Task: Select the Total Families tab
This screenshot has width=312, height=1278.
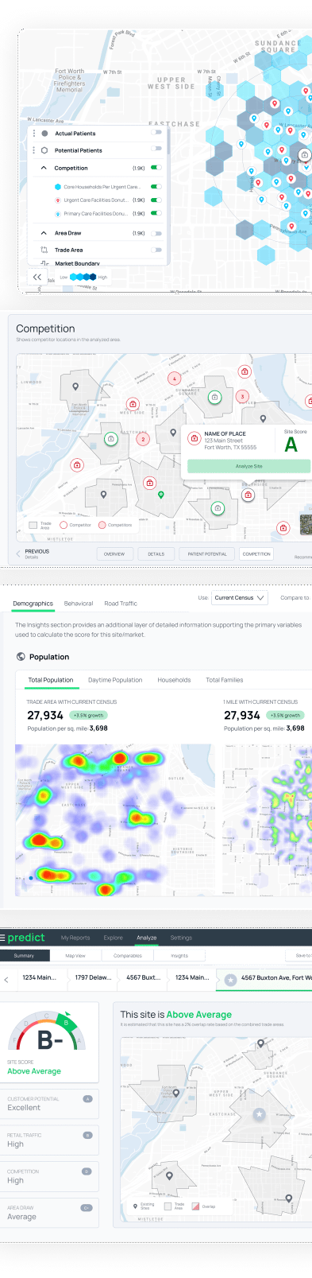Action: pyautogui.click(x=225, y=680)
